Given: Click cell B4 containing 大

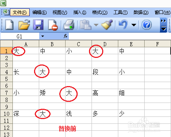Looking at the screenshot, I should tap(52, 72).
